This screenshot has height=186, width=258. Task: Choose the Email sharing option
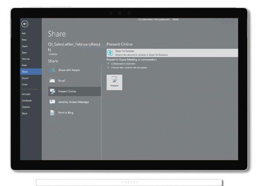[74, 80]
